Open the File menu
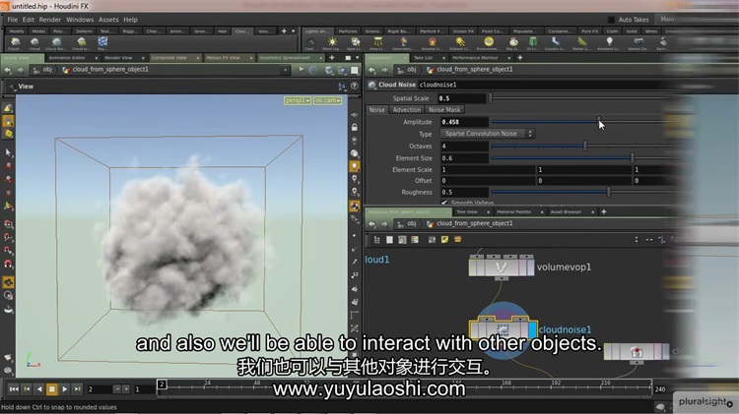The image size is (739, 414). click(12, 20)
